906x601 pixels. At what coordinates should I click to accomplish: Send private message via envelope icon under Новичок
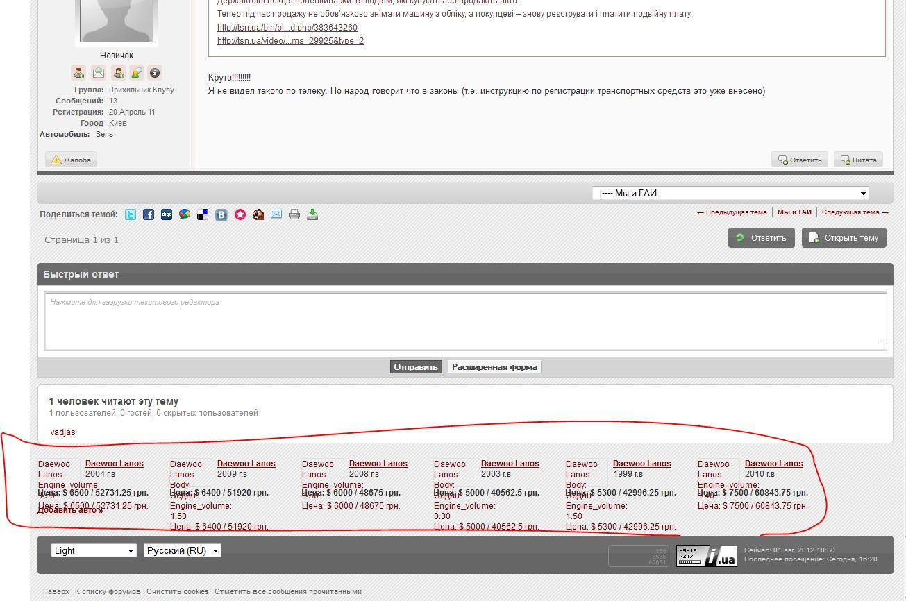pos(99,72)
